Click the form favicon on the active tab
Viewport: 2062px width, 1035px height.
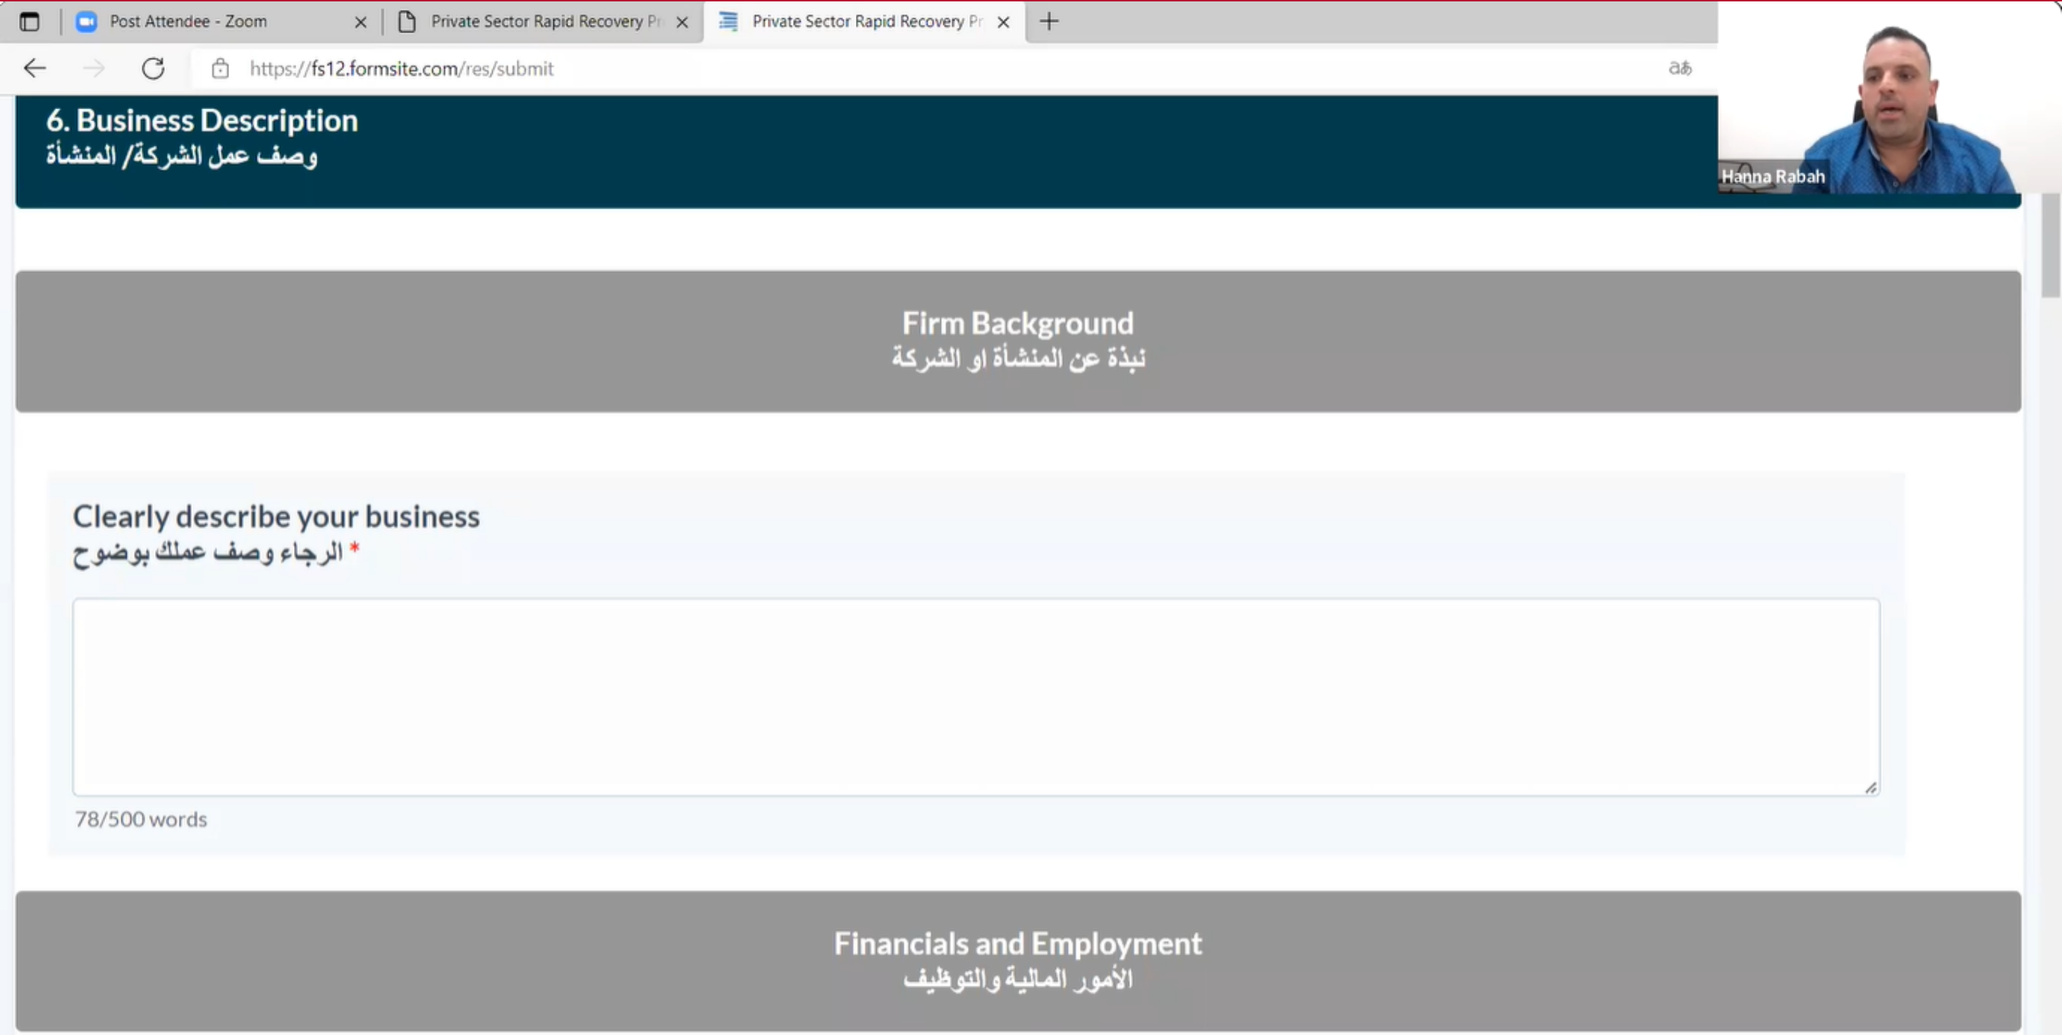point(728,22)
